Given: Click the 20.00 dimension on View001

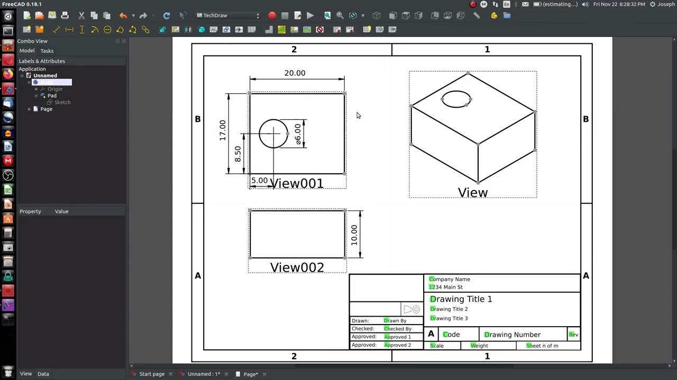Looking at the screenshot, I should coord(295,73).
